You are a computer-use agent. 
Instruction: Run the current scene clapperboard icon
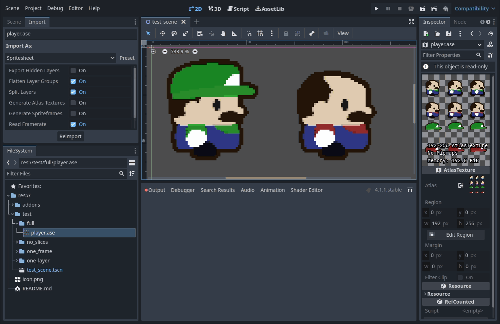(x=423, y=9)
